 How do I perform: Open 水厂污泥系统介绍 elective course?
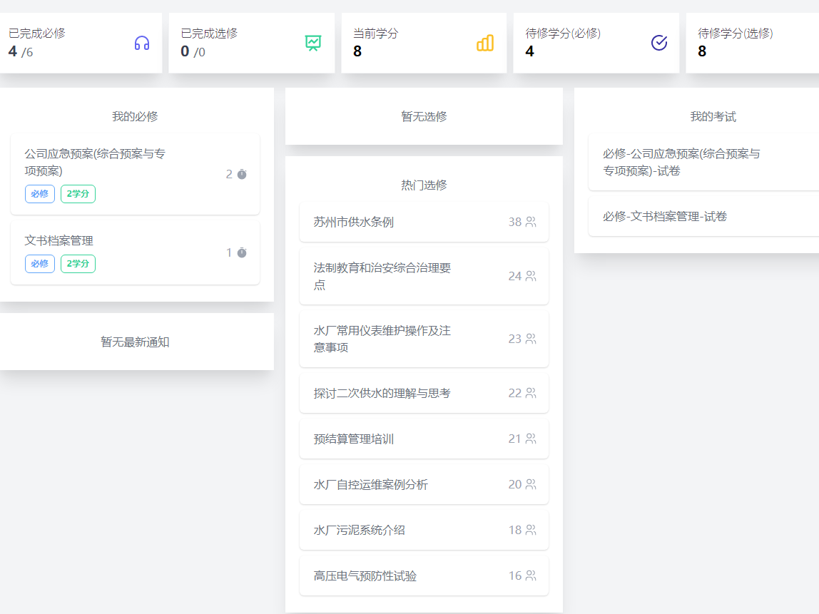click(x=360, y=531)
